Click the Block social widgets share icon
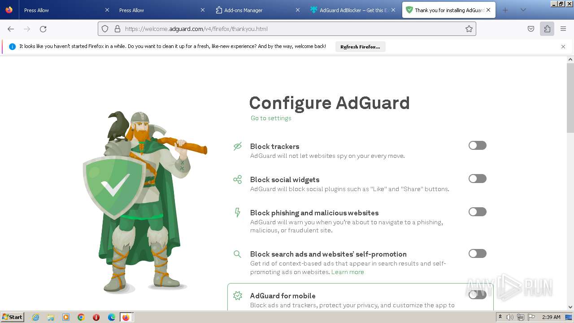The height and width of the screenshot is (323, 574). coord(238,179)
